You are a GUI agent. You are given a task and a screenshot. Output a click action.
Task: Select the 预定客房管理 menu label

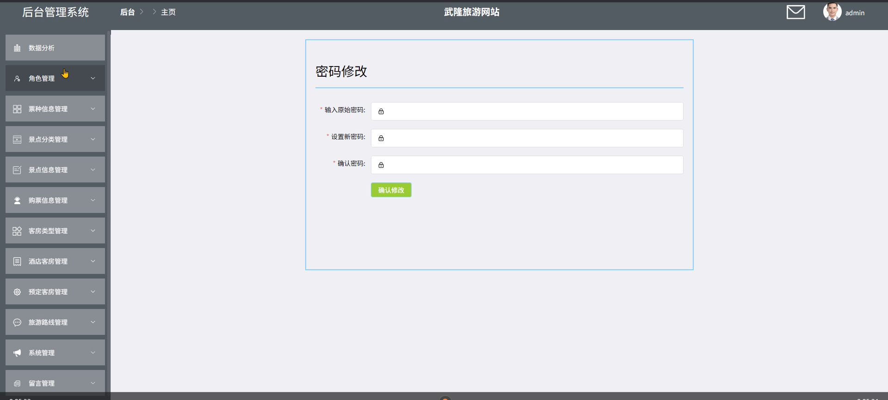coord(48,292)
